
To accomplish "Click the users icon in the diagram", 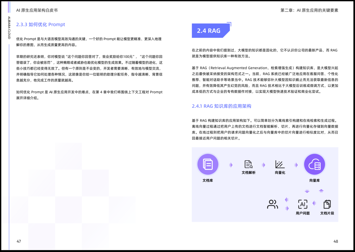I will (x=272, y=204).
